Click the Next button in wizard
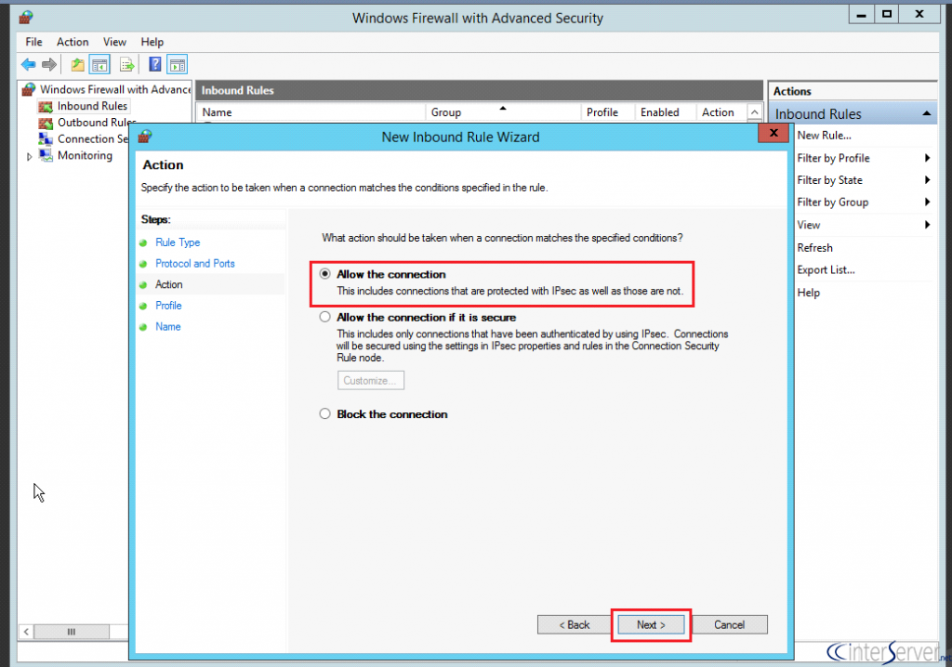Screen dimensions: 952x667 point(651,624)
